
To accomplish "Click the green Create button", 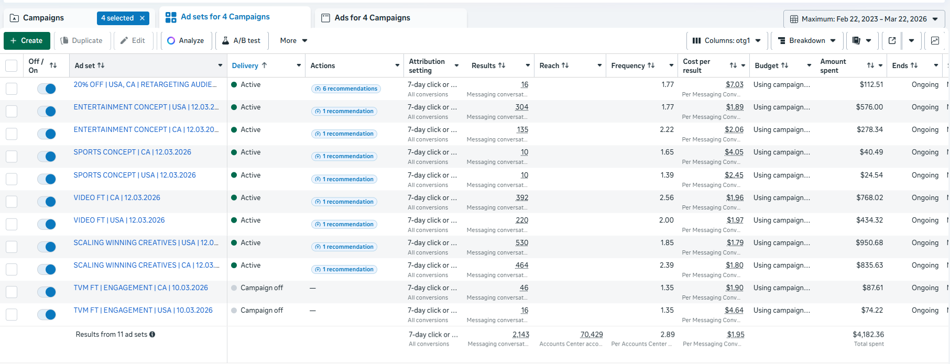I will [27, 41].
